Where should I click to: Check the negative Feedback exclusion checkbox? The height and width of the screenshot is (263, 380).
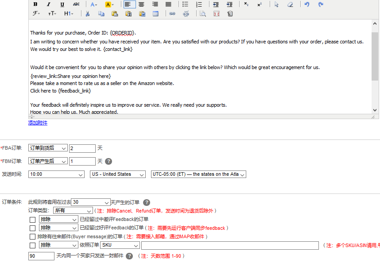pyautogui.click(x=32, y=220)
